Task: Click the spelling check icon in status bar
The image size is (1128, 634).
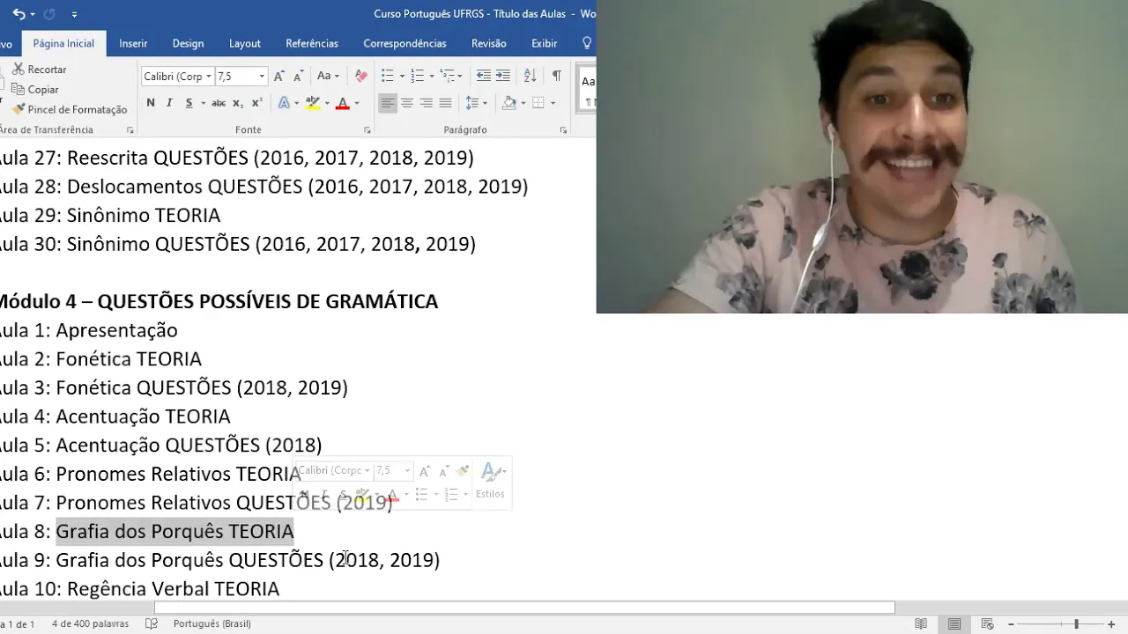Action: click(152, 623)
